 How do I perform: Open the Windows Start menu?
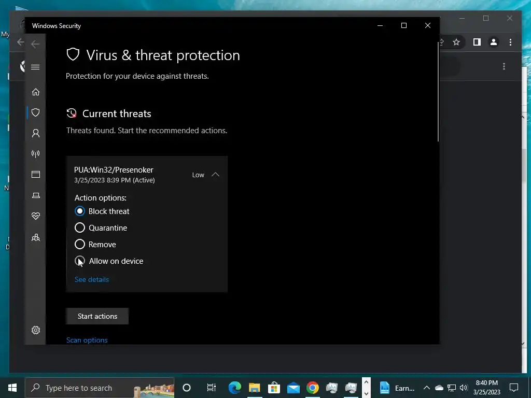pyautogui.click(x=12, y=388)
